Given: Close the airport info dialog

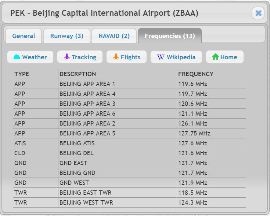Looking at the screenshot, I should (258, 13).
